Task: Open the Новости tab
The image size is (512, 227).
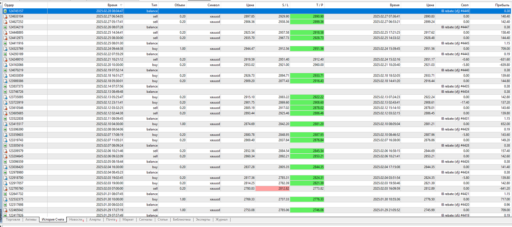Action: [76, 219]
